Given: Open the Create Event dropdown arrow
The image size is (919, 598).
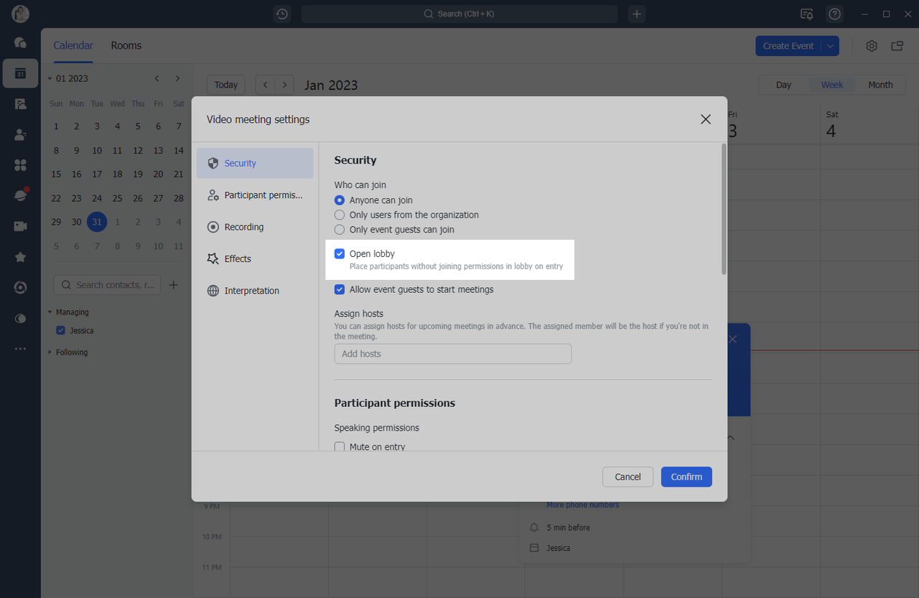Looking at the screenshot, I should click(x=830, y=46).
